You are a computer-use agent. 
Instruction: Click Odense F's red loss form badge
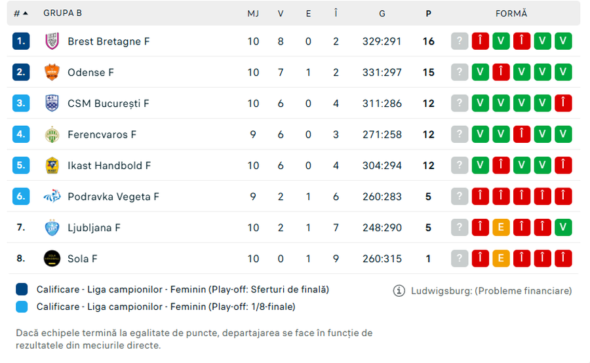[501, 72]
